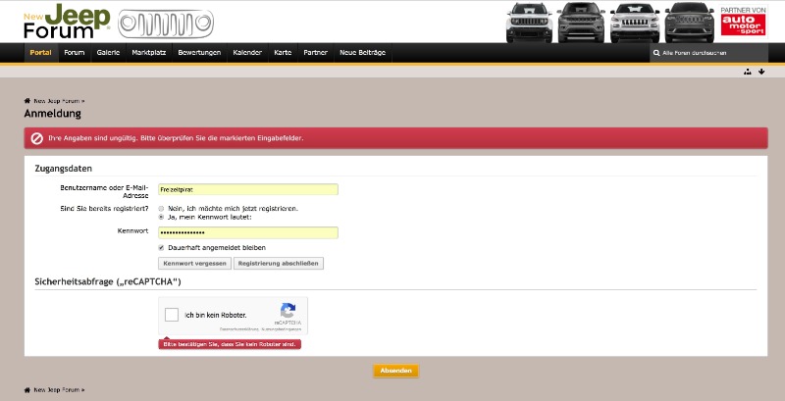
Task: Click the orange Absenden button
Action: [x=395, y=371]
